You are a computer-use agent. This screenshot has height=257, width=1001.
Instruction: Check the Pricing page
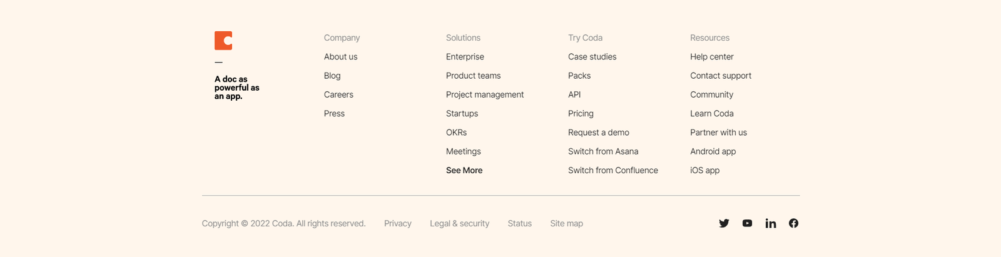click(x=581, y=114)
